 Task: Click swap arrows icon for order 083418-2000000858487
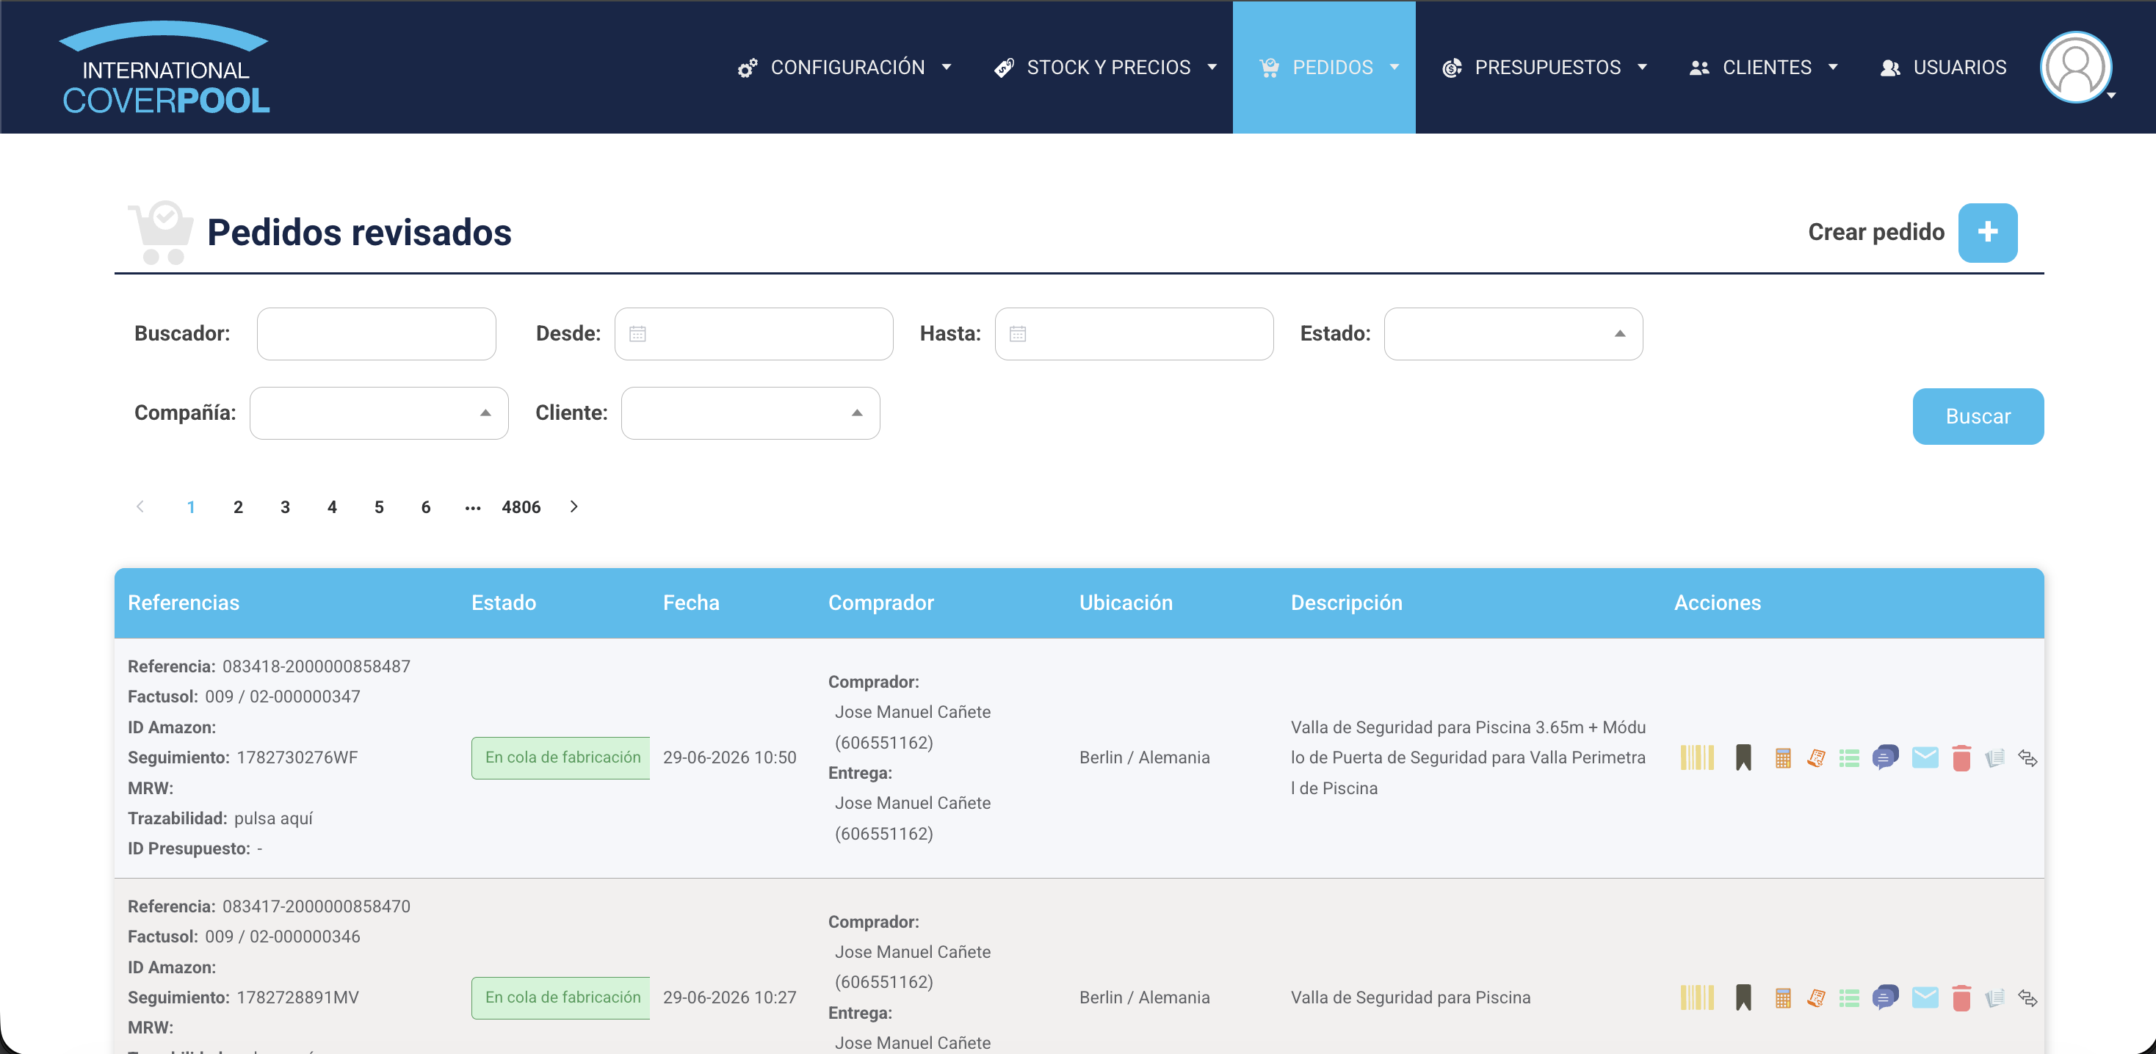click(x=2027, y=759)
